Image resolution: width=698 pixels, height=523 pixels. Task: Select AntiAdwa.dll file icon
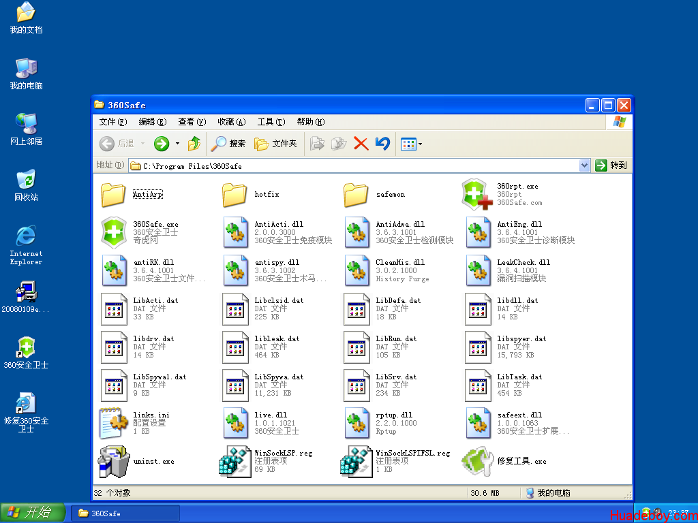(356, 233)
